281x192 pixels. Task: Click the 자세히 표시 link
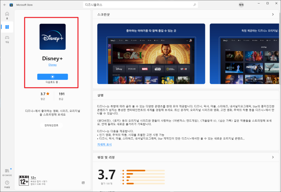(104, 144)
